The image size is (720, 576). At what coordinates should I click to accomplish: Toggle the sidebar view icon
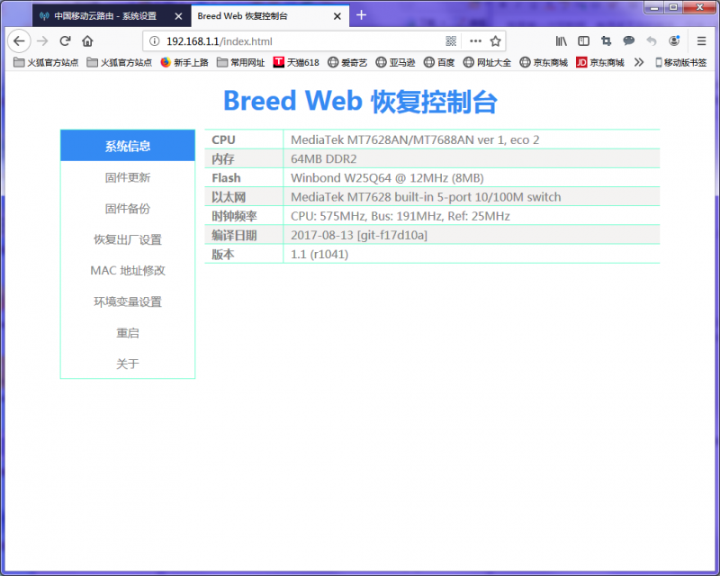pyautogui.click(x=583, y=41)
